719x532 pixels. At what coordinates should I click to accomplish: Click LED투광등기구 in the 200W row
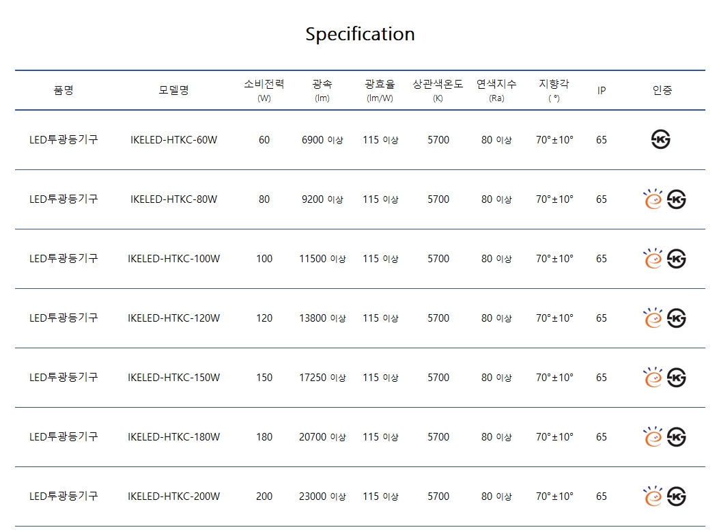64,496
